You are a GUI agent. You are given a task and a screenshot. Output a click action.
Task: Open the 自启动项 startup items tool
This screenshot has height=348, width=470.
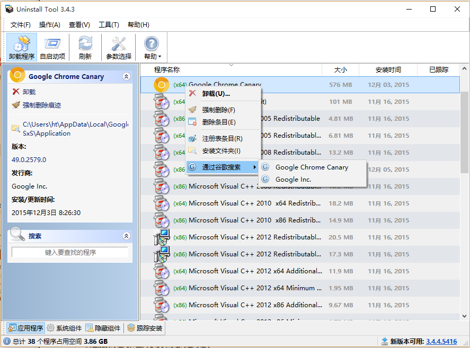coord(52,48)
